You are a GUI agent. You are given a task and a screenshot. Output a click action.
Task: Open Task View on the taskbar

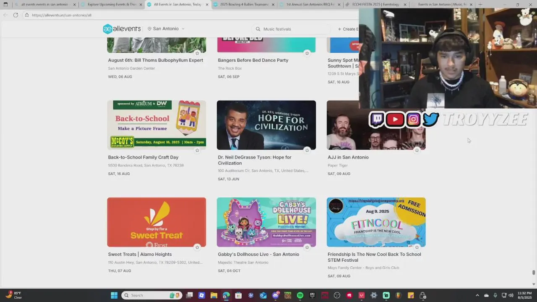pos(190,295)
